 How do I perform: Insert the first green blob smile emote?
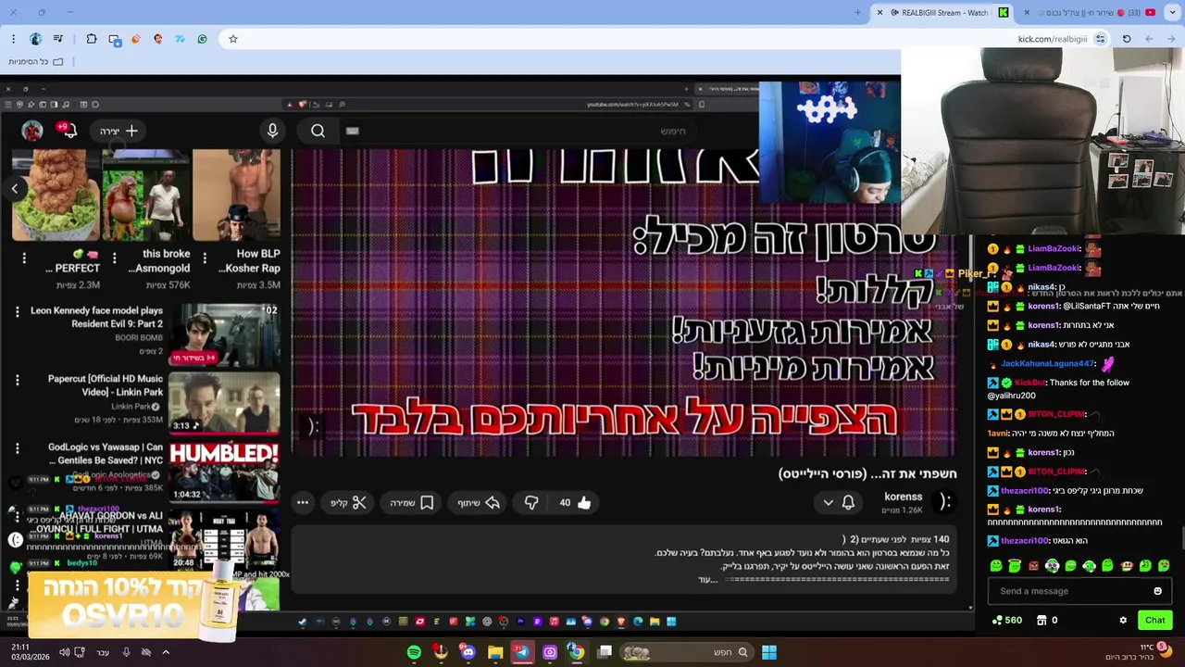pyautogui.click(x=996, y=565)
